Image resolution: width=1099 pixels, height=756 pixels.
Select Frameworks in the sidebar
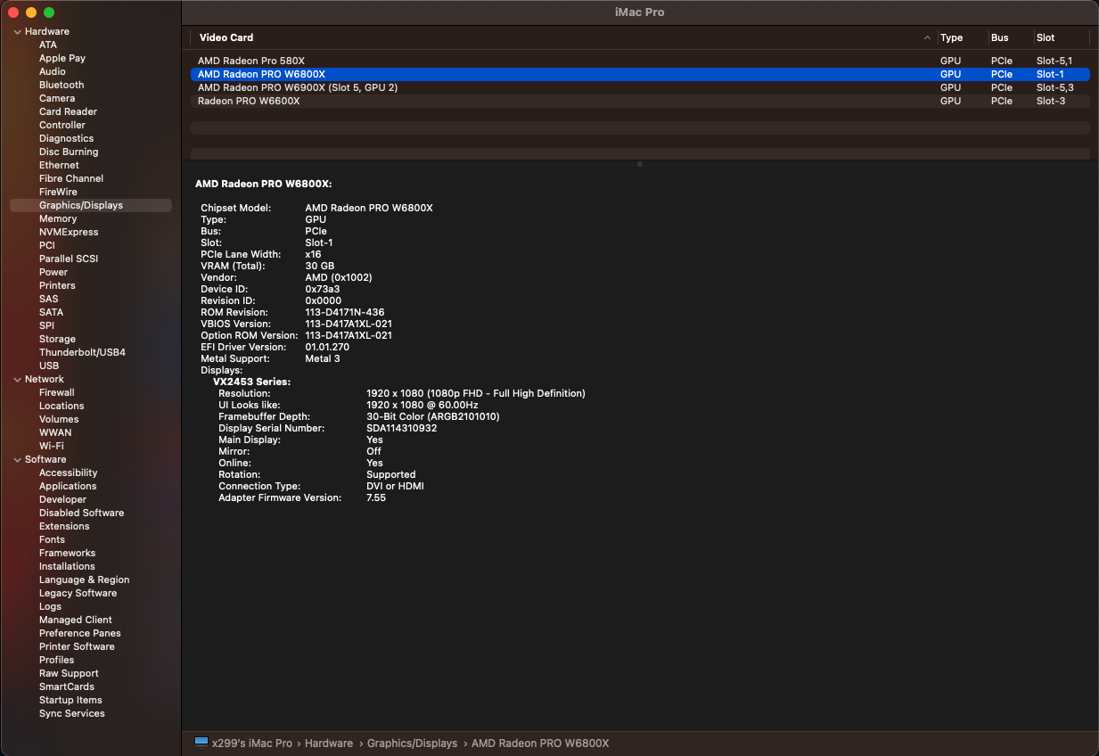[67, 553]
